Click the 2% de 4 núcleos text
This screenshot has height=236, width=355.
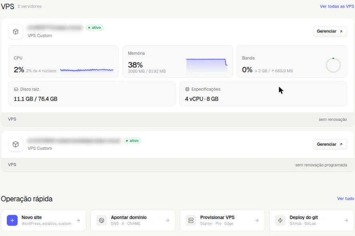coord(41,71)
